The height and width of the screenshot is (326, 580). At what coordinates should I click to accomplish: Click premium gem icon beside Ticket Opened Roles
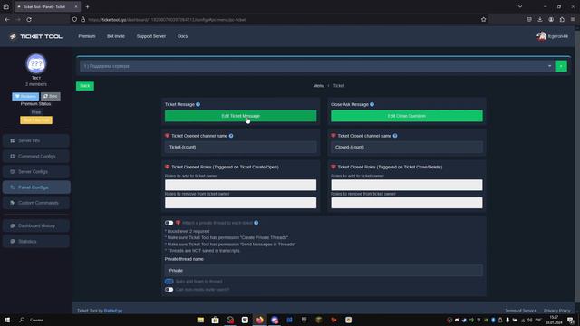(x=167, y=167)
